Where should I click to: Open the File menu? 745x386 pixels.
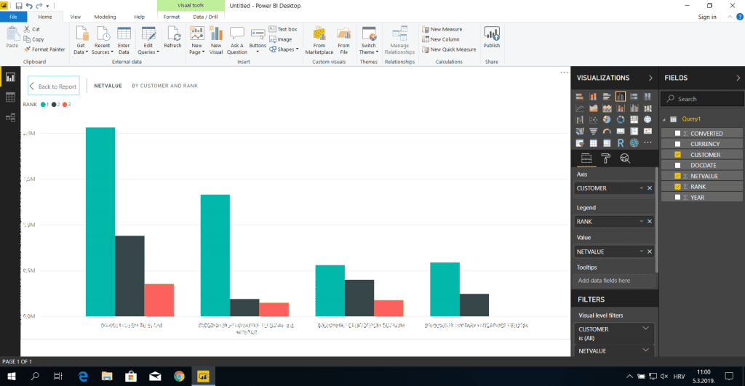tap(13, 16)
